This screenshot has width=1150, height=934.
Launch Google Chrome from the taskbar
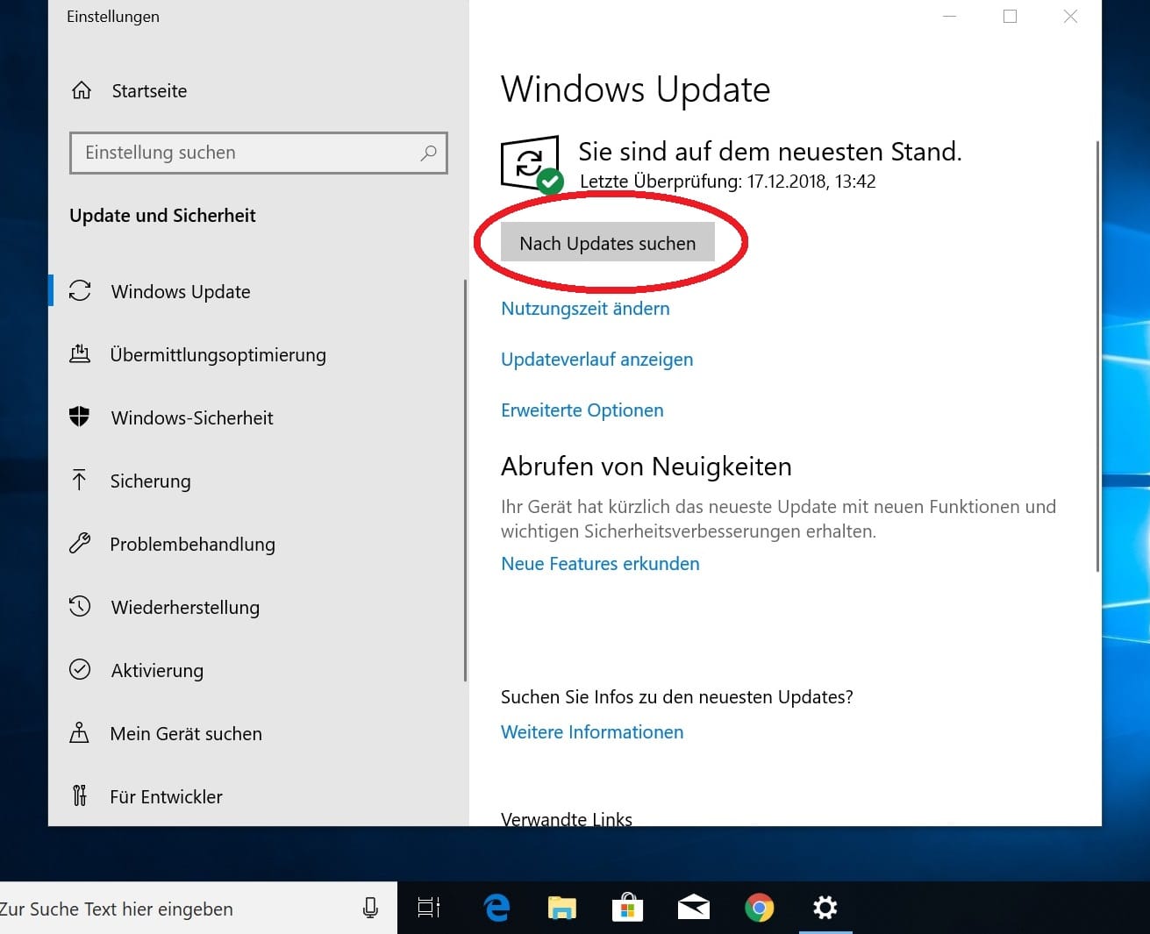(760, 908)
